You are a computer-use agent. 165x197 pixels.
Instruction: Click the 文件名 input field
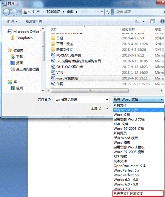pos(82,100)
